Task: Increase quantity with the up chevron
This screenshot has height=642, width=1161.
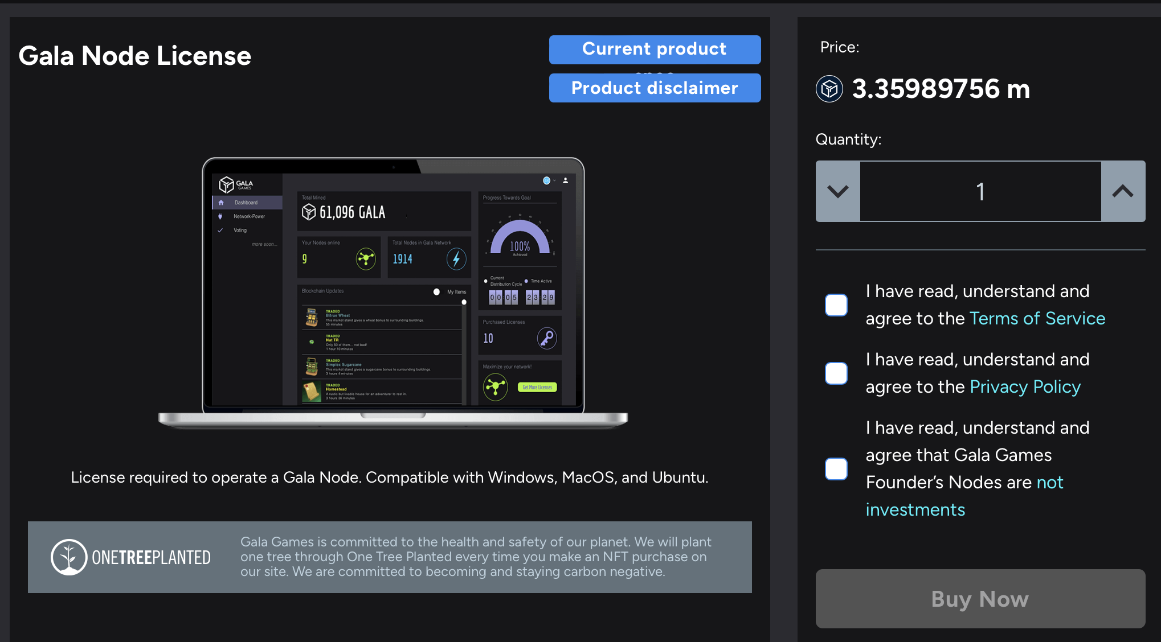Action: [x=1123, y=191]
